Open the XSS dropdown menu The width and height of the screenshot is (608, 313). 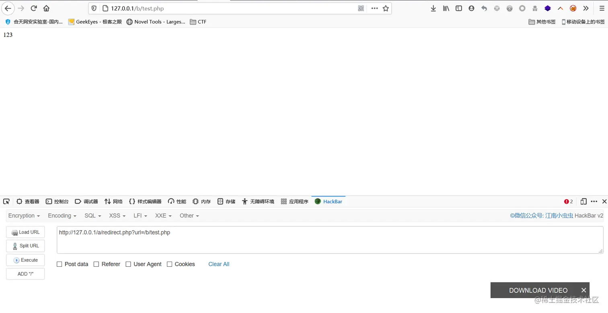pos(117,216)
